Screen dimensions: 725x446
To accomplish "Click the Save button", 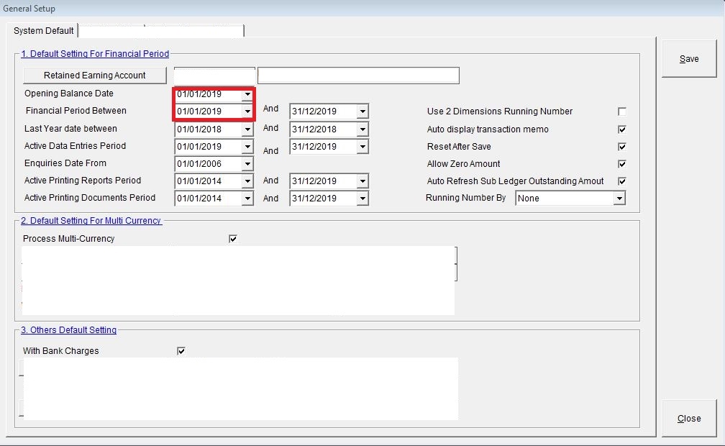I will (688, 59).
